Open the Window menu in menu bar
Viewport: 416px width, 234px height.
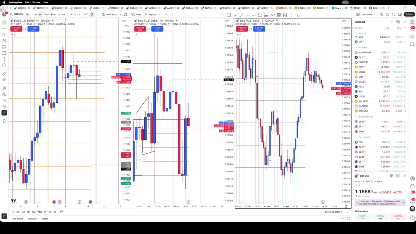(36, 2)
